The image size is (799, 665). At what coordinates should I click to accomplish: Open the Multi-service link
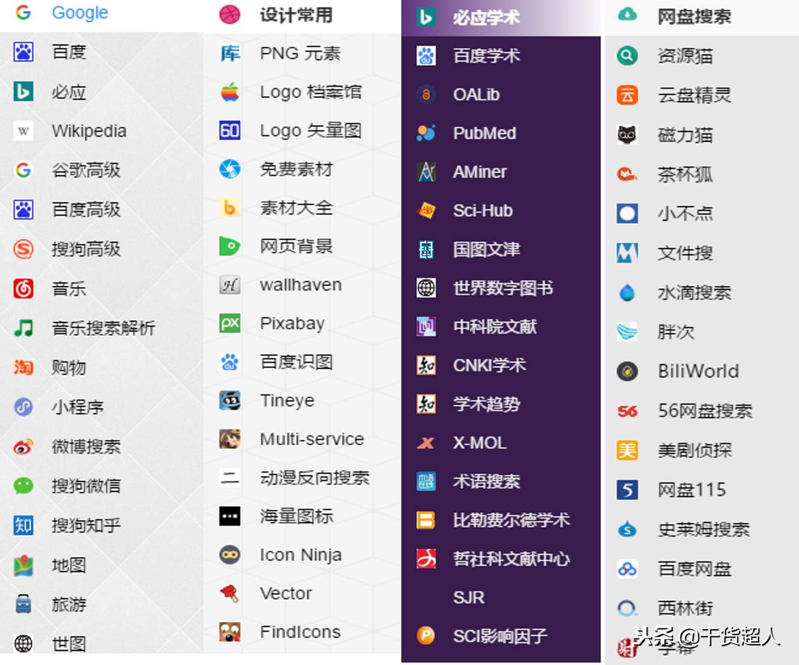click(x=312, y=439)
